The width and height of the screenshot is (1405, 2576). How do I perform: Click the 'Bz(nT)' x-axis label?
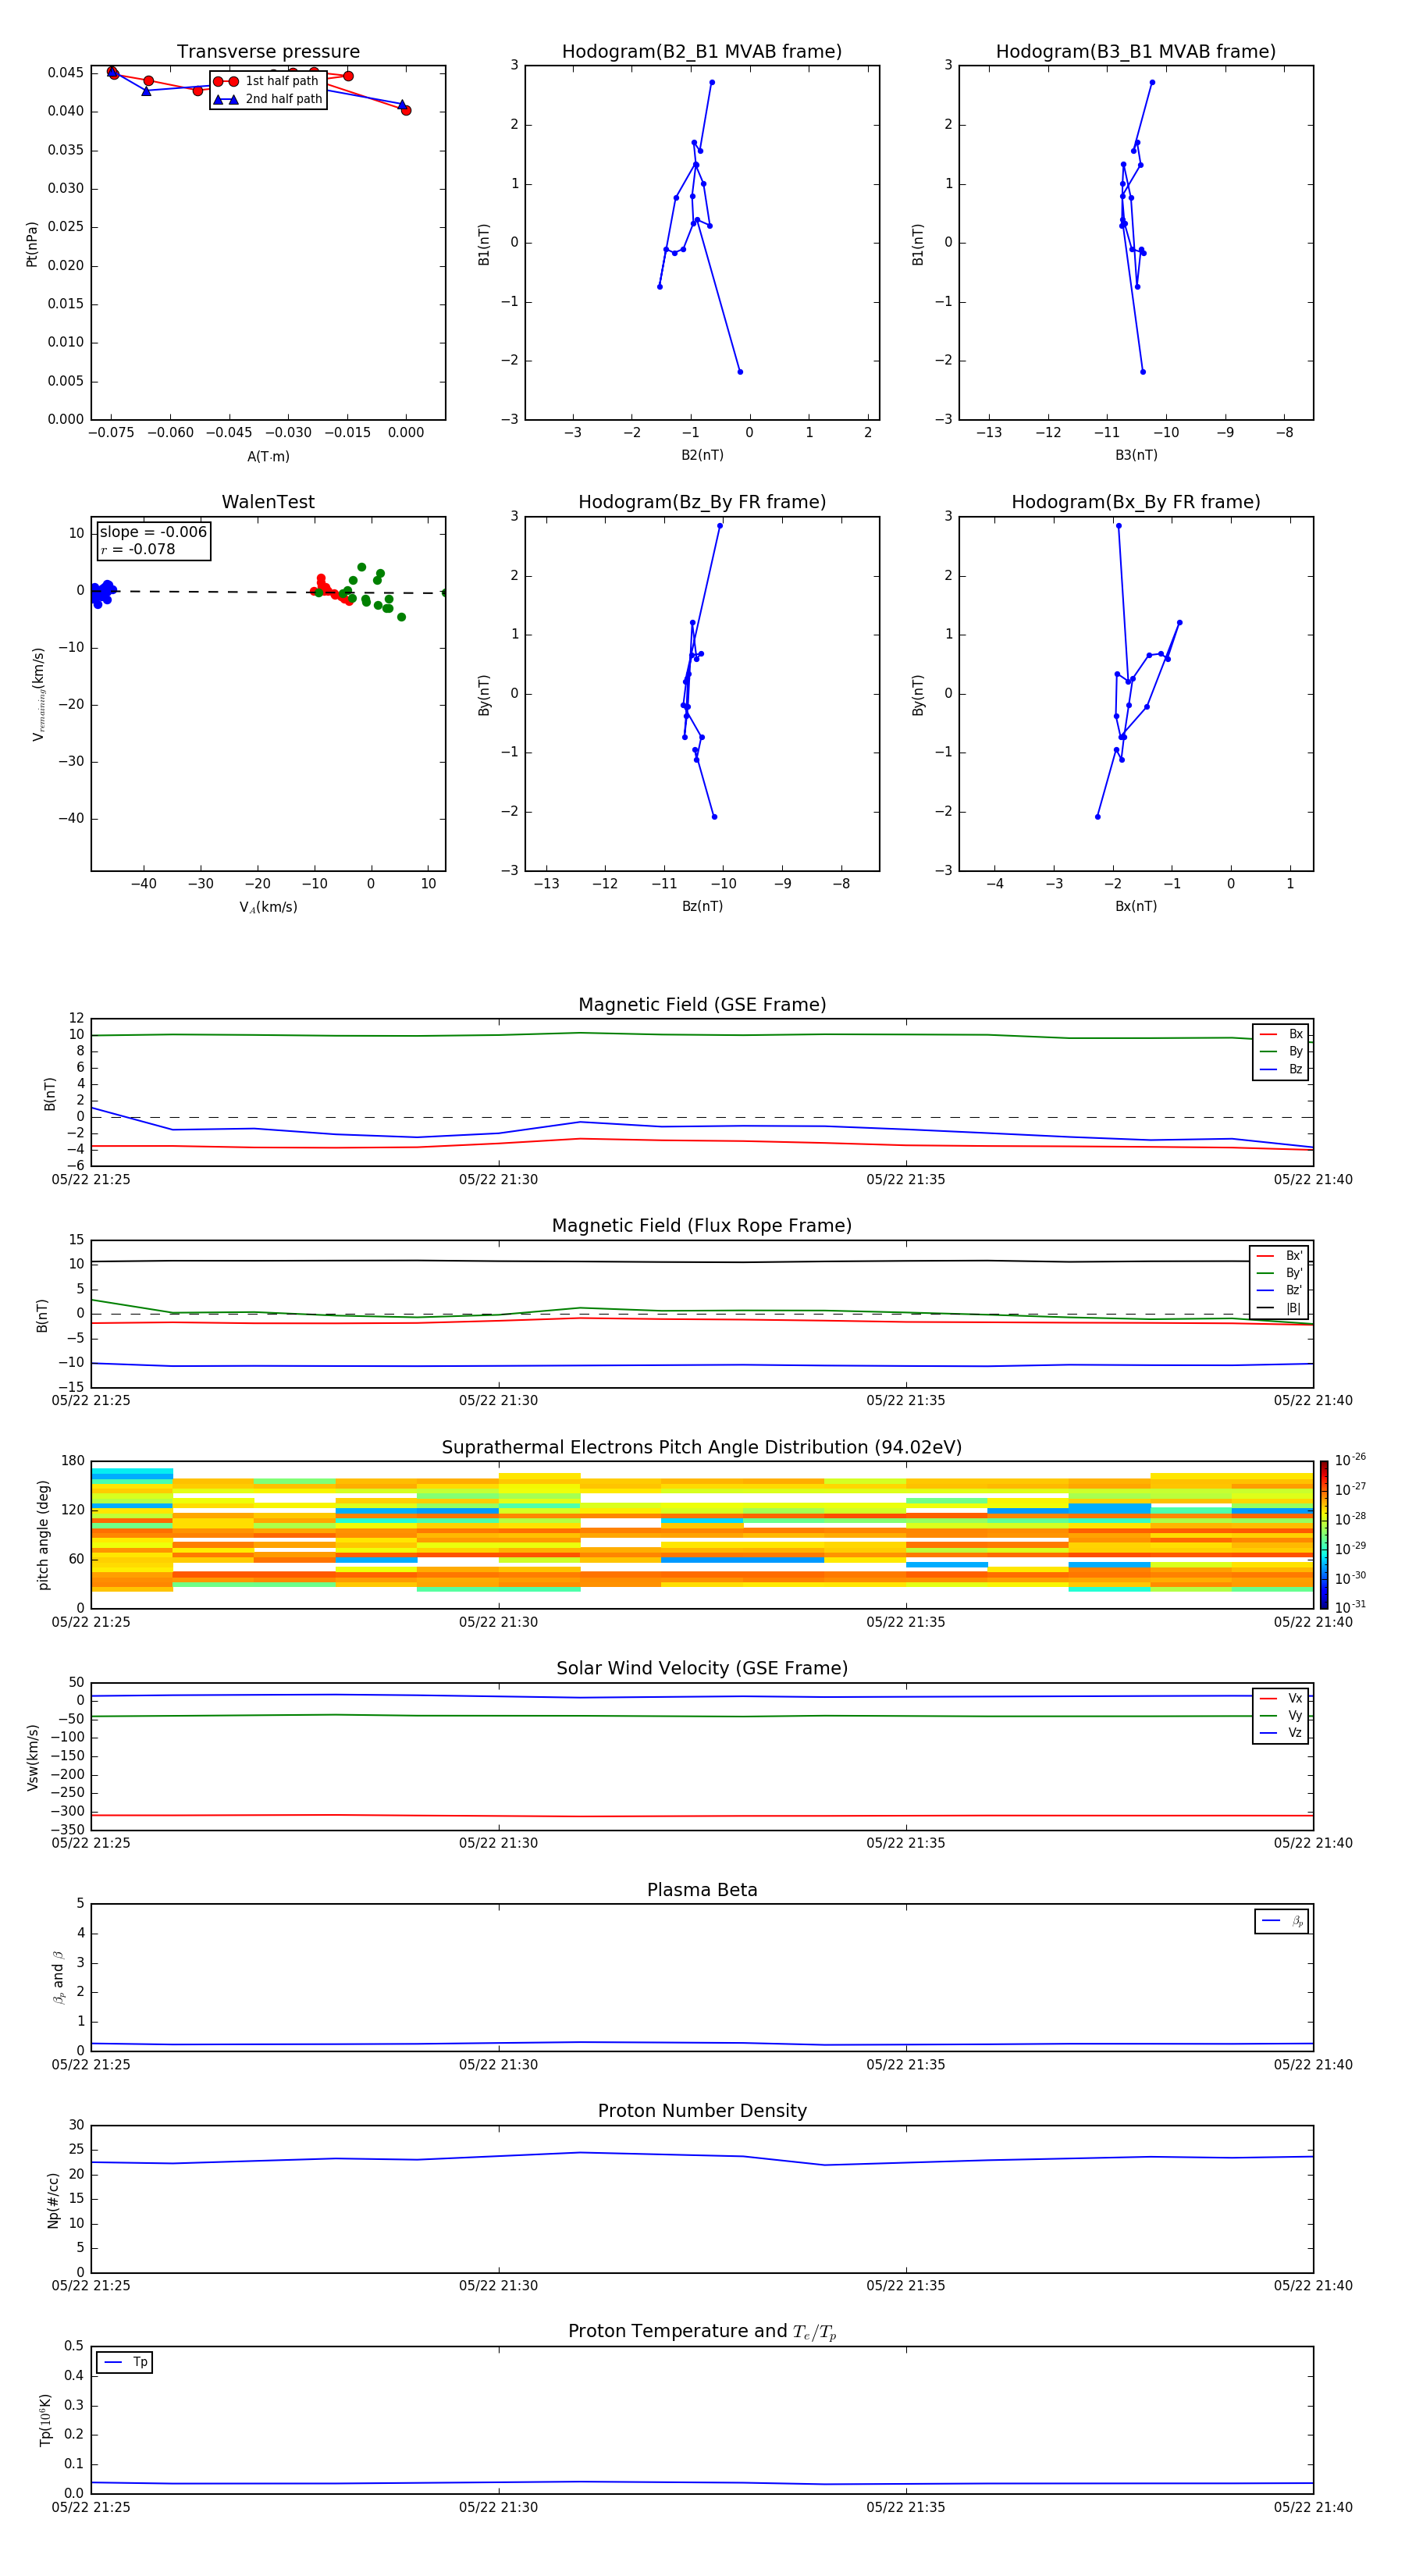702,906
